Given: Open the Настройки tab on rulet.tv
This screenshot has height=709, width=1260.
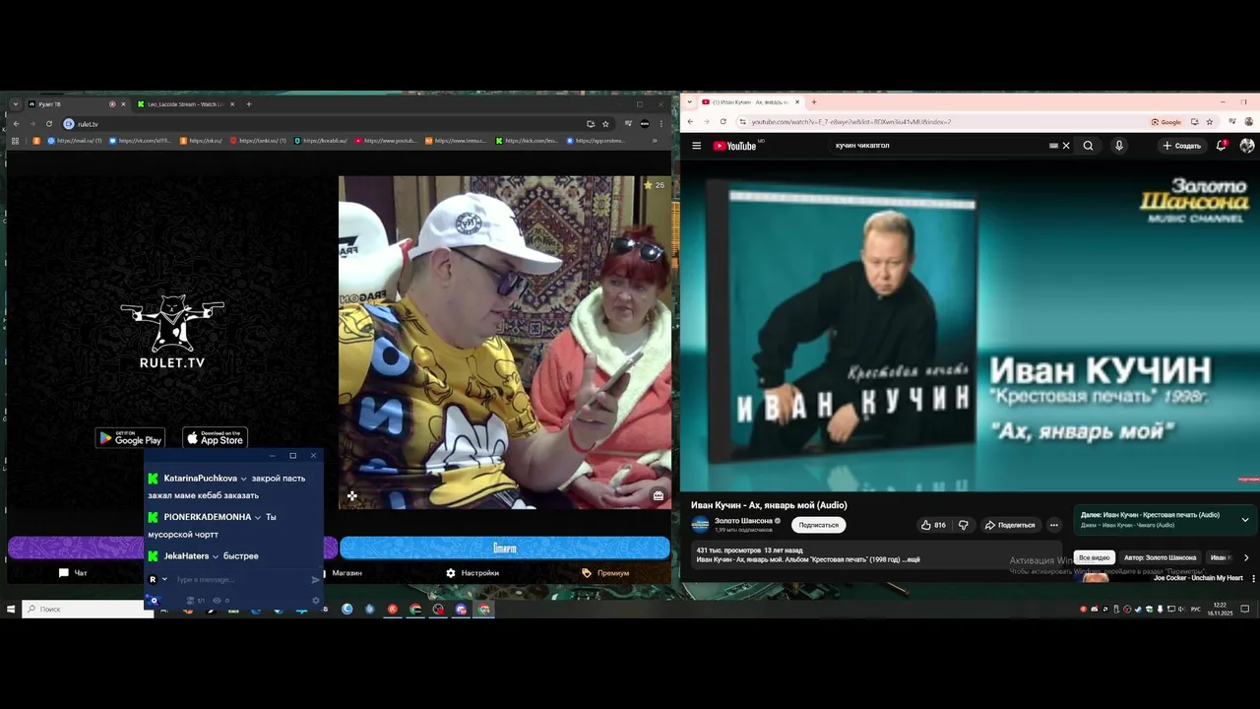Looking at the screenshot, I should coord(472,573).
